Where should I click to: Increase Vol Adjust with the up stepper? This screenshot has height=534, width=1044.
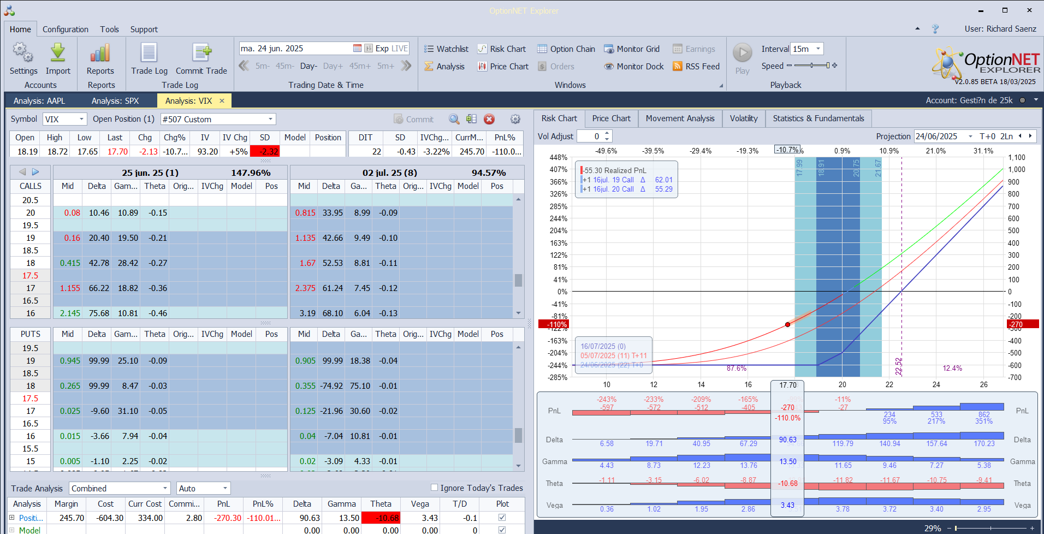(x=607, y=133)
